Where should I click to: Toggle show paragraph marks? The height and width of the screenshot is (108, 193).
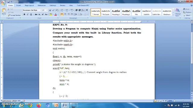(87, 10)
